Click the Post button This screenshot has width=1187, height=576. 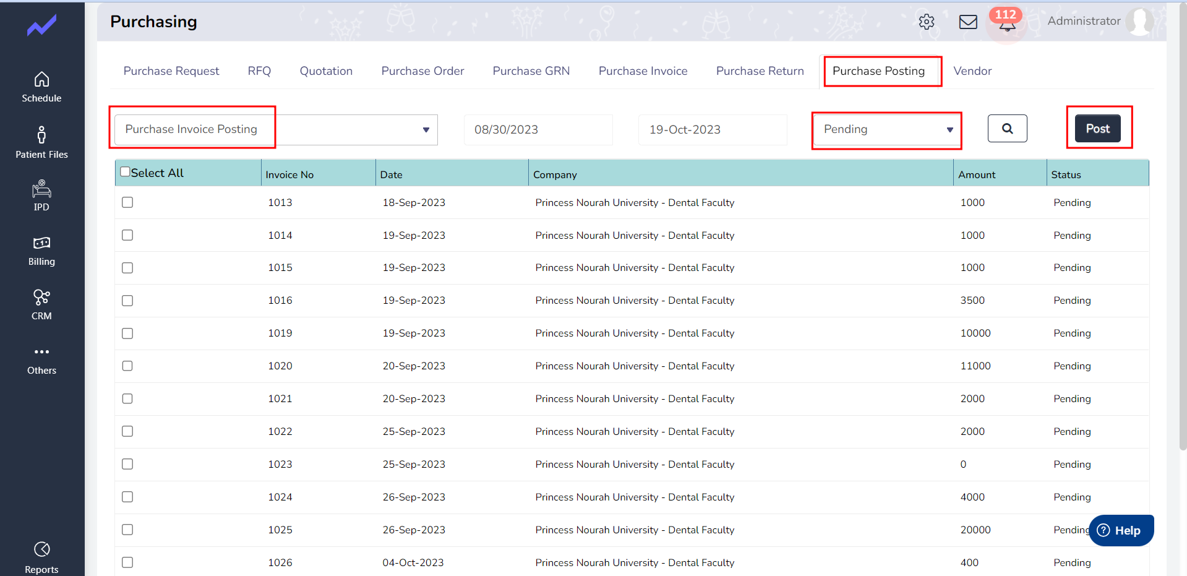(x=1097, y=129)
